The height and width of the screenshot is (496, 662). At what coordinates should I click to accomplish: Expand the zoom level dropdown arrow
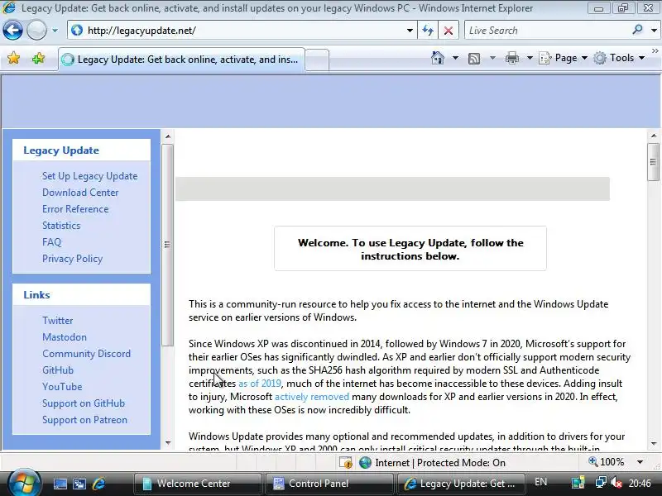click(x=640, y=462)
